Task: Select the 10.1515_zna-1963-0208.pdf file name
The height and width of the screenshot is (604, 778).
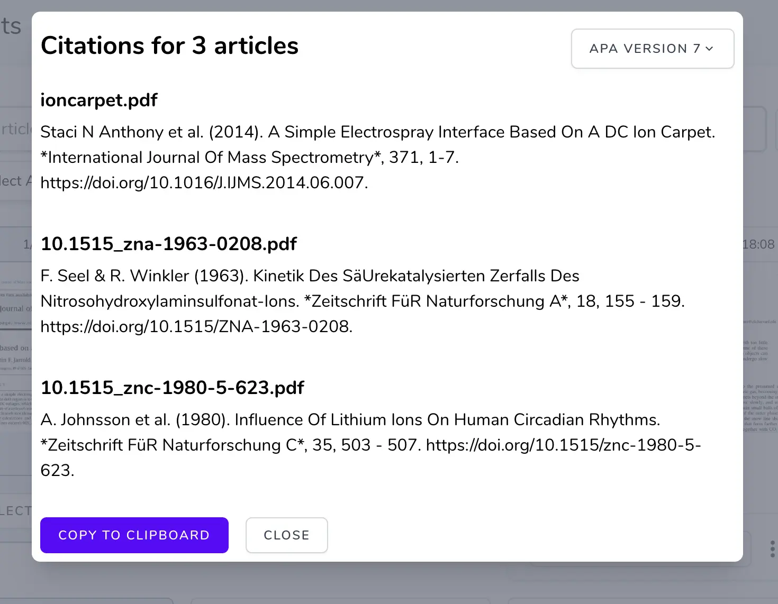Action: pos(169,244)
